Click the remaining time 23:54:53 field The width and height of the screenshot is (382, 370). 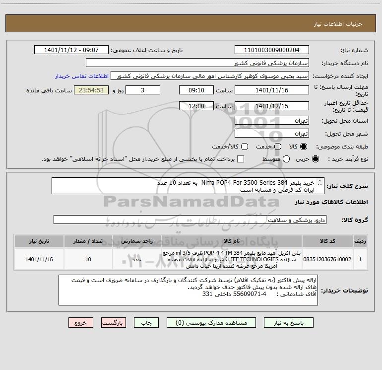[91, 90]
